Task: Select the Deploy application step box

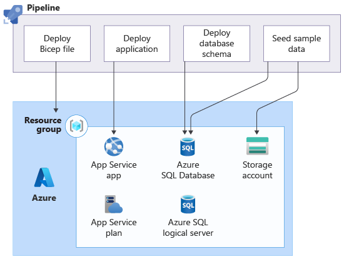Action: (137, 43)
